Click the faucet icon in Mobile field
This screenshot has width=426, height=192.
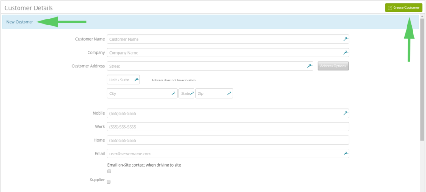click(x=345, y=113)
